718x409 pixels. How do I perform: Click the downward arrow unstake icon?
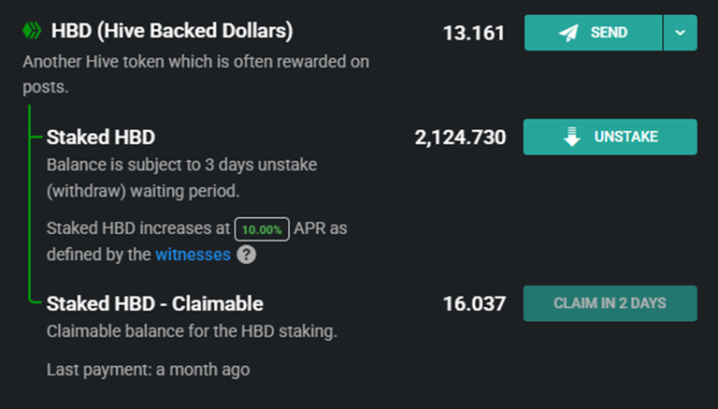click(572, 137)
